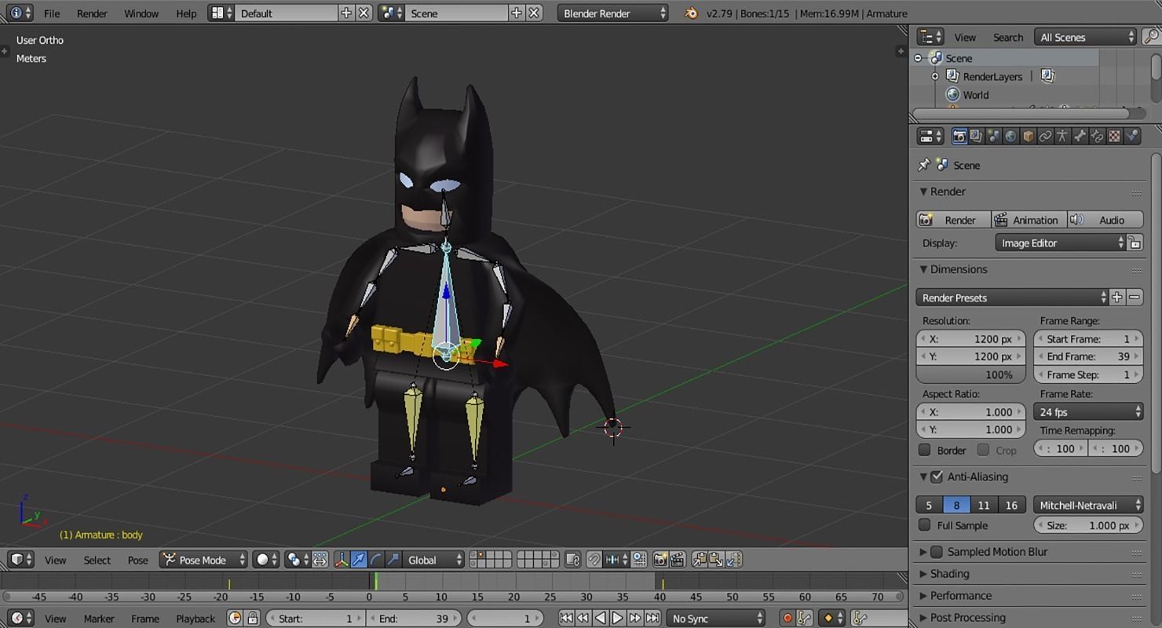Open the Help menu
This screenshot has width=1162, height=628.
tap(186, 13)
